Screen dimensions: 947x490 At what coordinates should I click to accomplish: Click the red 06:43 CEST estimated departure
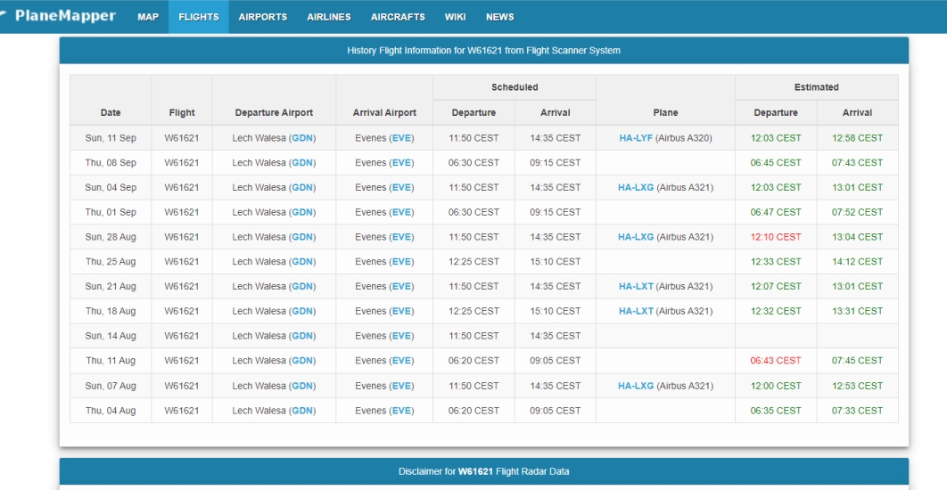tap(776, 361)
